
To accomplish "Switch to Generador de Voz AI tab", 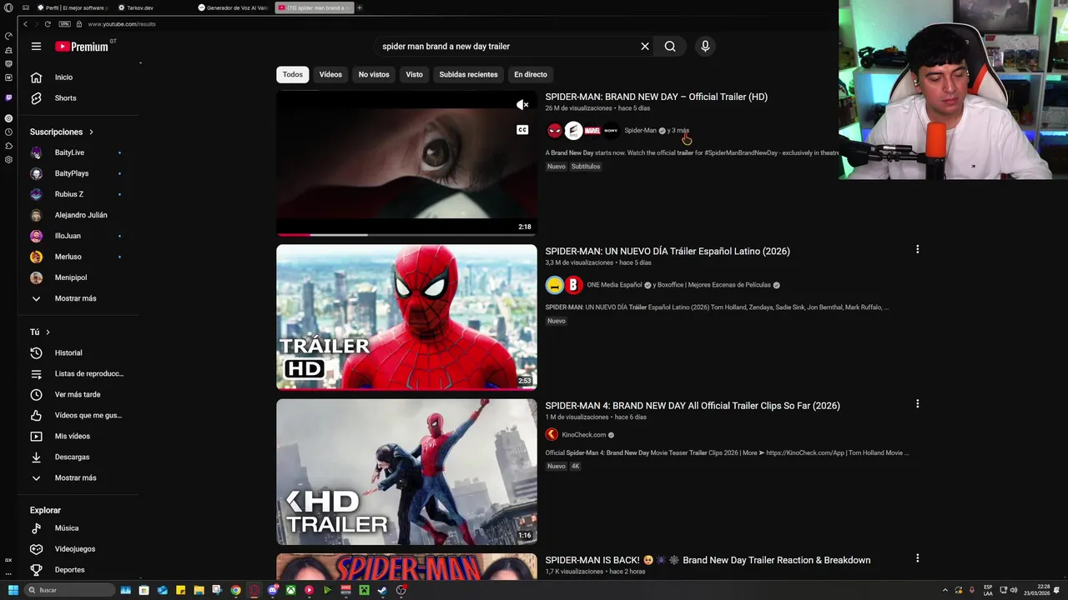I will pyautogui.click(x=234, y=7).
